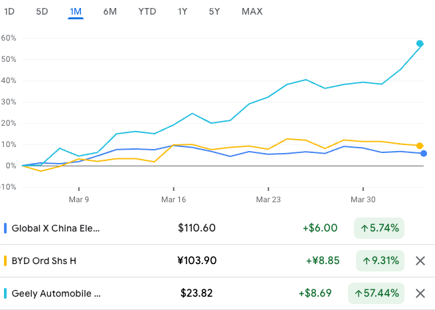Switch chart to 6M range
This screenshot has width=435, height=310.
pyautogui.click(x=110, y=11)
